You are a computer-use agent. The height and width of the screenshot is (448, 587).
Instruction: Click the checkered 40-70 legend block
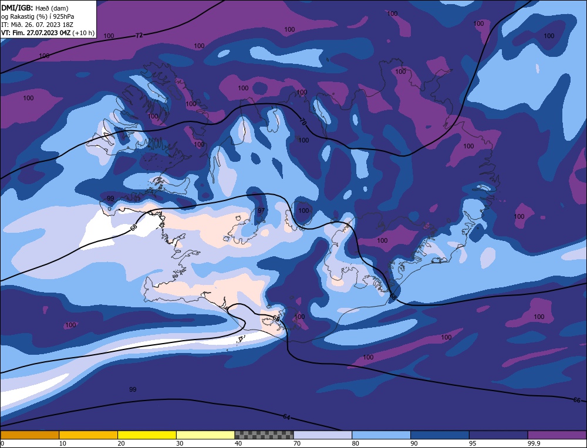click(264, 435)
